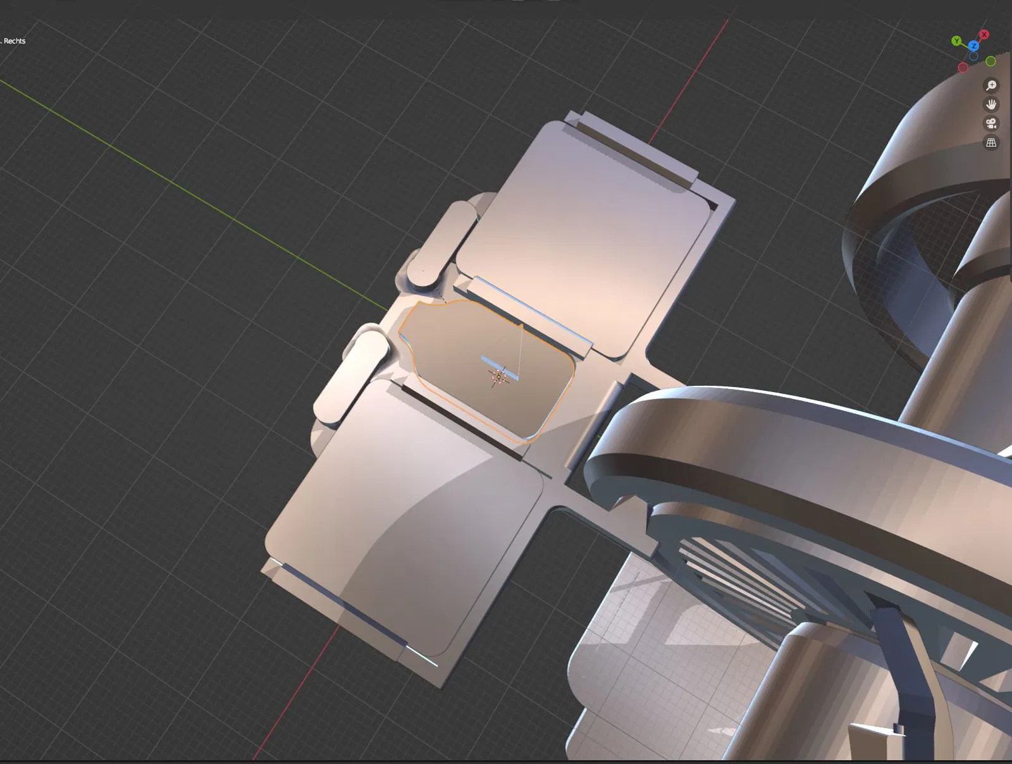Click the negative X axis gizmo circle
This screenshot has width=1012, height=764.
[x=963, y=67]
